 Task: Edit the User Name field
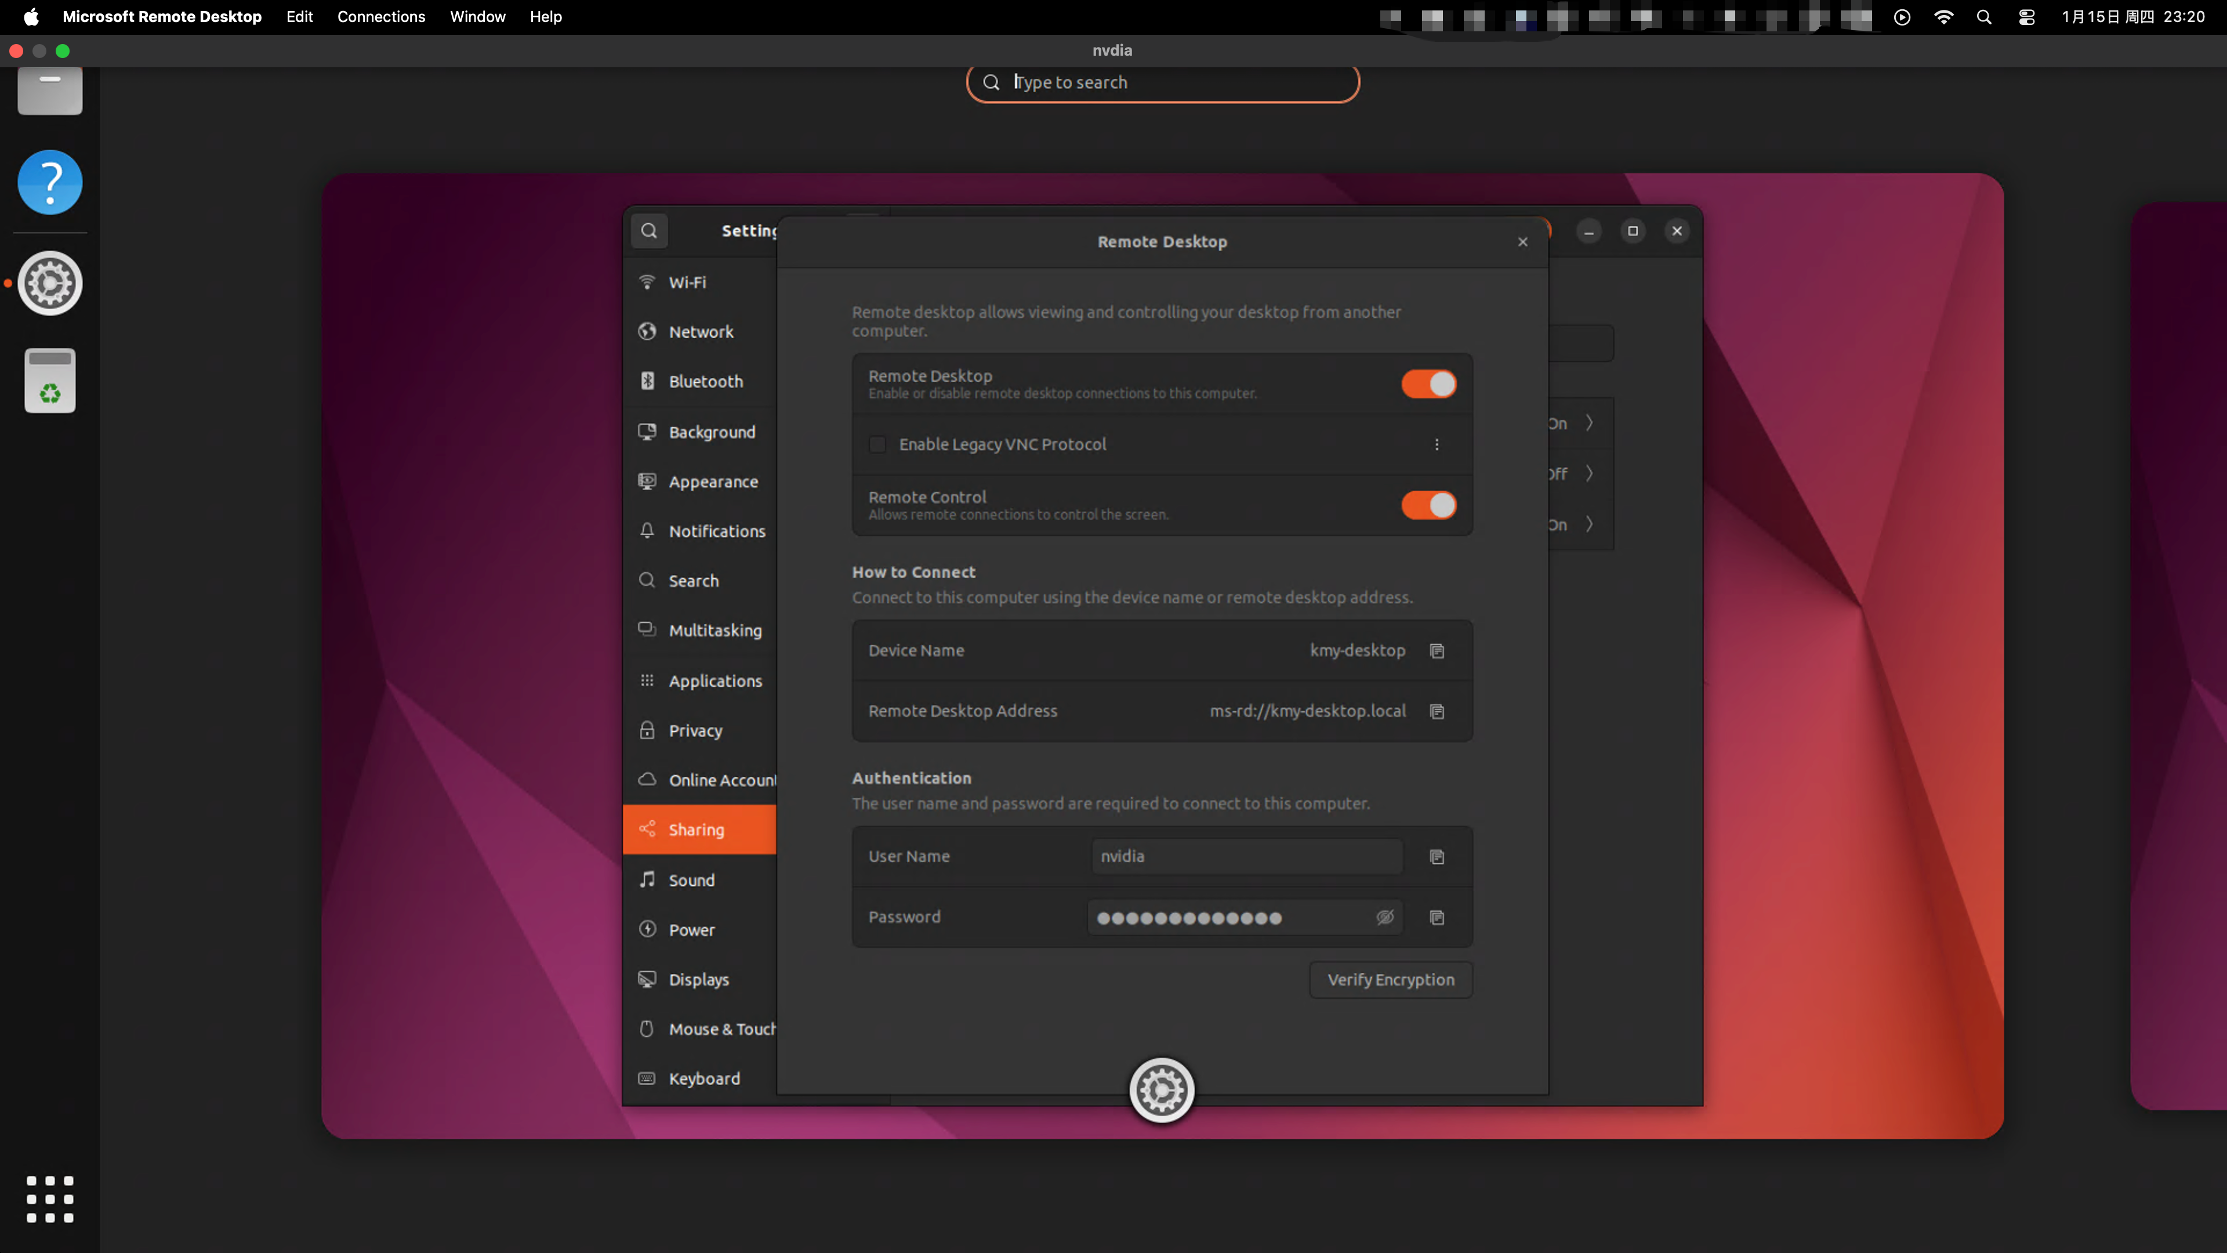[x=1247, y=856]
